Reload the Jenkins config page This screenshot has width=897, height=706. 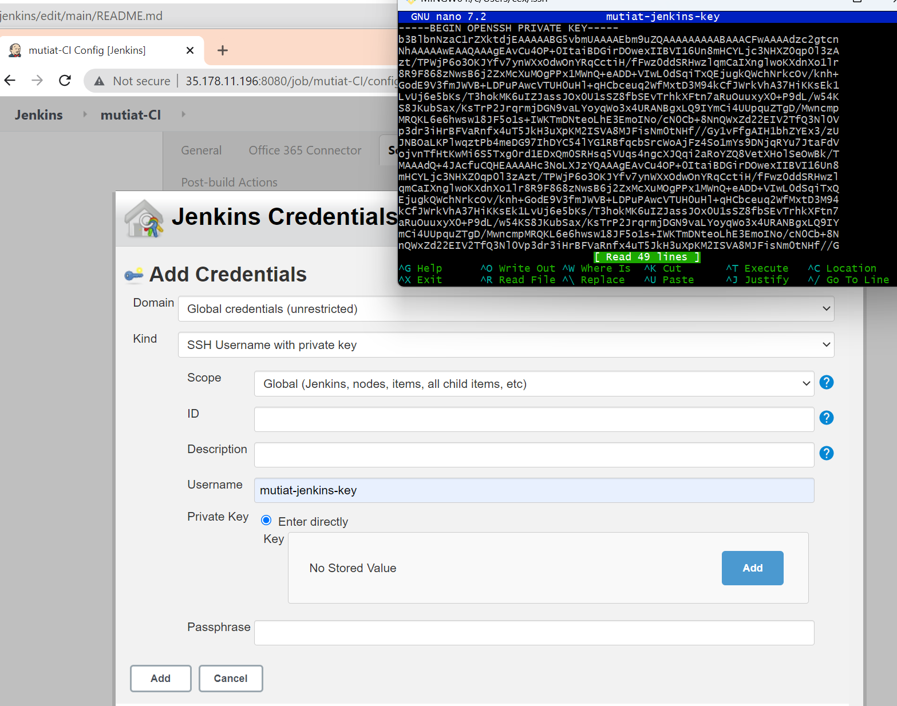coord(65,80)
